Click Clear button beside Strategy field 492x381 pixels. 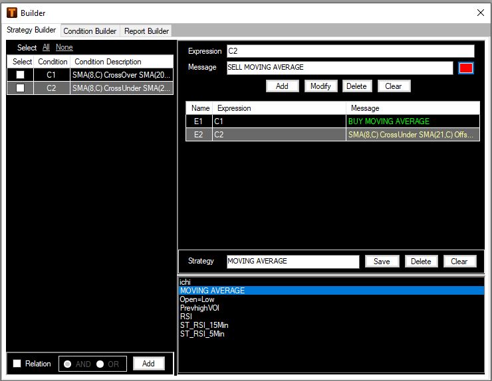(459, 262)
